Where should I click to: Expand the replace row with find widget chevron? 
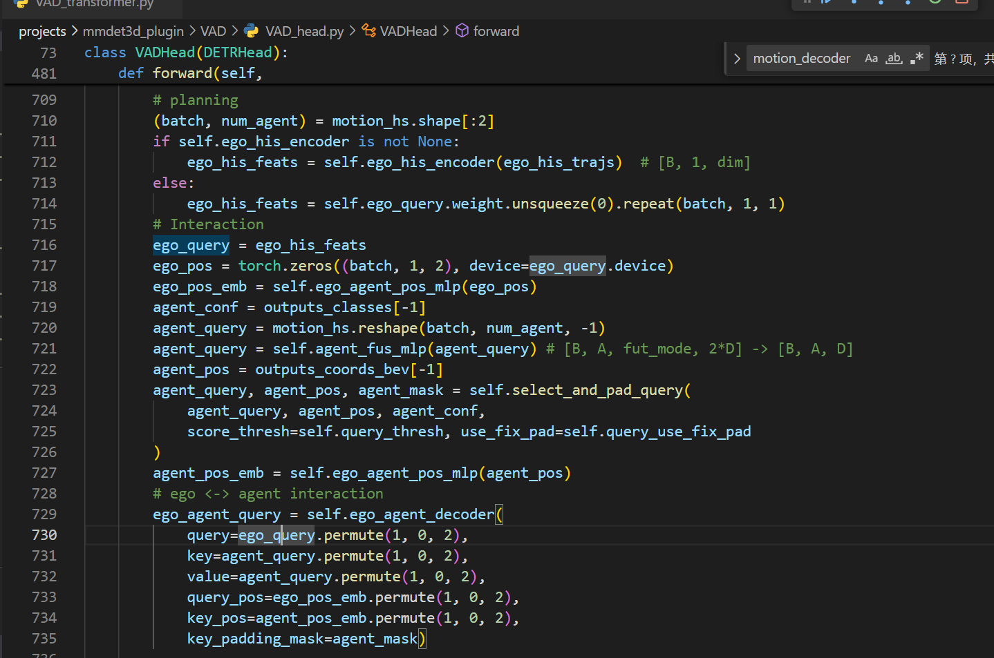pos(737,59)
